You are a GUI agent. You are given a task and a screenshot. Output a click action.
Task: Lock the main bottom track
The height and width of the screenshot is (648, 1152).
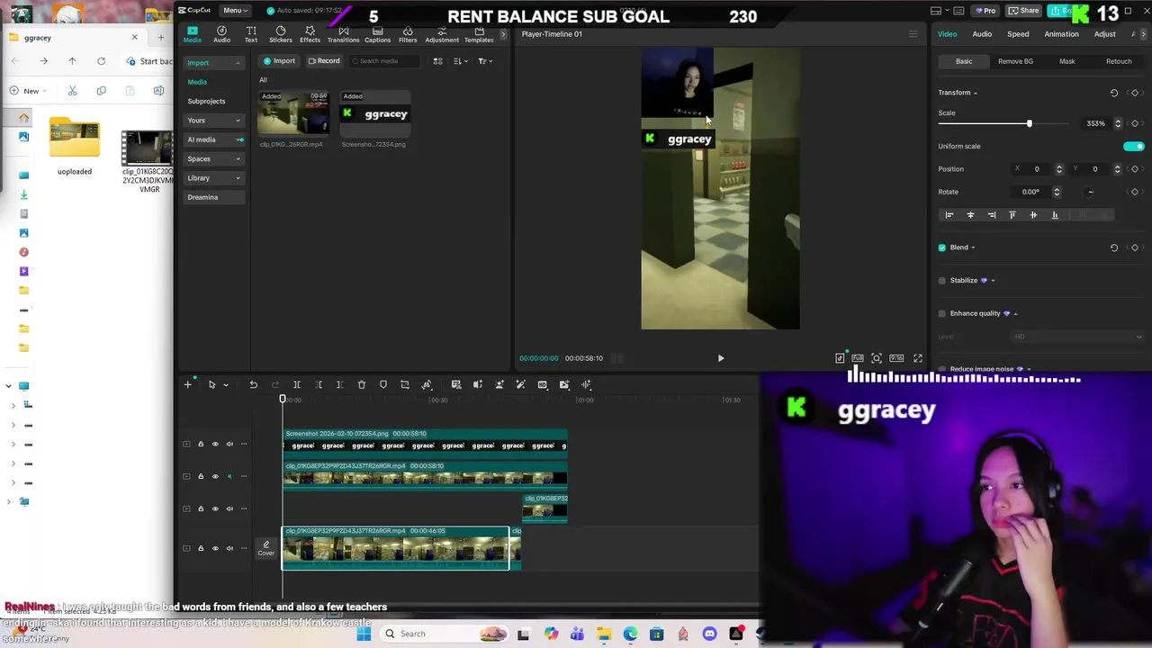(x=201, y=548)
